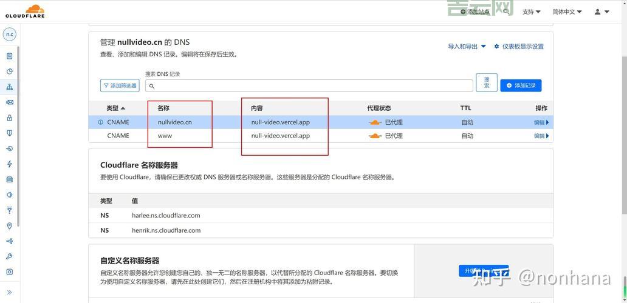Click the henrik.ns.cloudflare.com nameserver value
This screenshot has width=627, height=303.
[166, 230]
